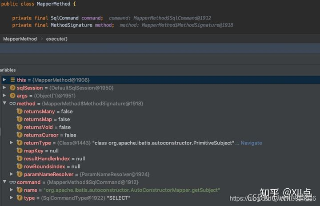Image resolution: width=320 pixels, height=206 pixels.
Task: Click the PrimitiveSubject class string value
Action: click(163, 143)
